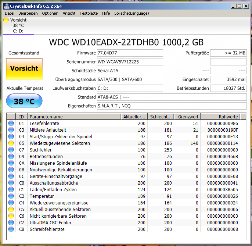Viewport: 252px width, 246px height.
Task: Click the yellow Vorsicht health status button
Action: 24,69
